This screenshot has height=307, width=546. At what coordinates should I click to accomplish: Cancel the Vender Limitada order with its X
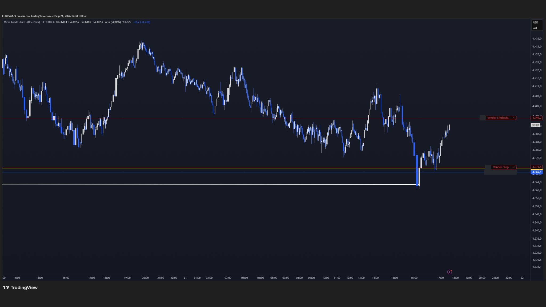(x=513, y=118)
